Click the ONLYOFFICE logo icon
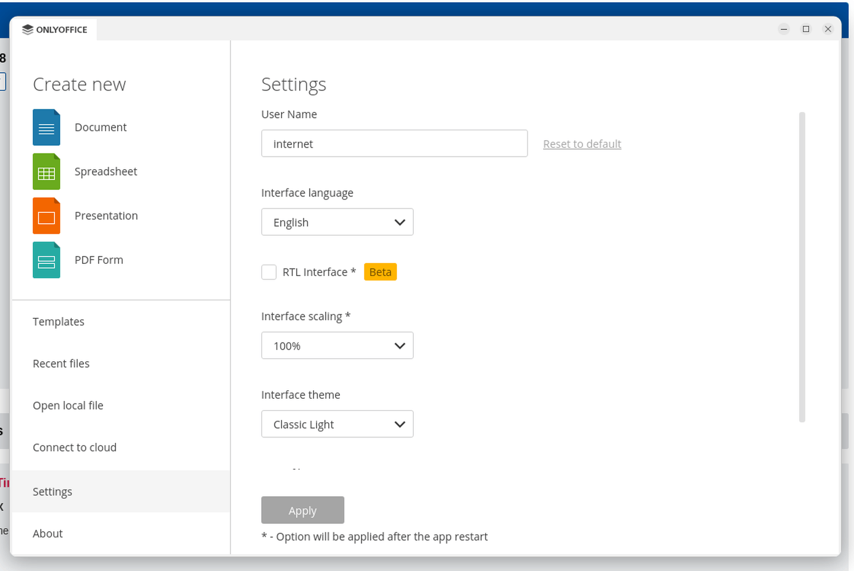 (27, 29)
